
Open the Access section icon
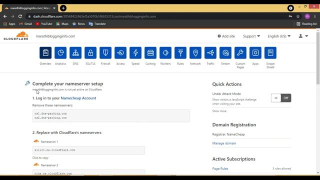[120, 52]
